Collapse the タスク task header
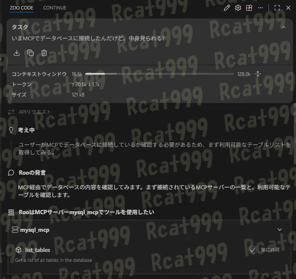Image resolution: width=296 pixels, height=279 pixels. tap(284, 27)
